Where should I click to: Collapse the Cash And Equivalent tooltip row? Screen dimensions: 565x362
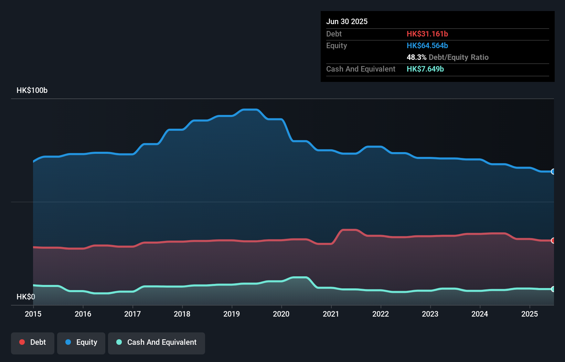(x=360, y=69)
